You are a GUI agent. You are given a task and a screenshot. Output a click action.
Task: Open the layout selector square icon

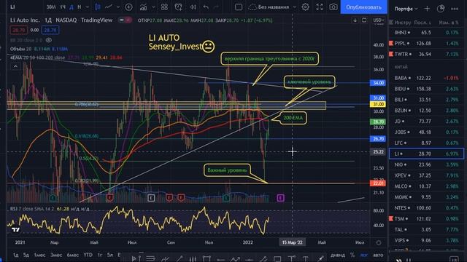coord(239,7)
